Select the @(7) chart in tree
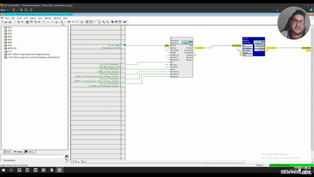 8,45
